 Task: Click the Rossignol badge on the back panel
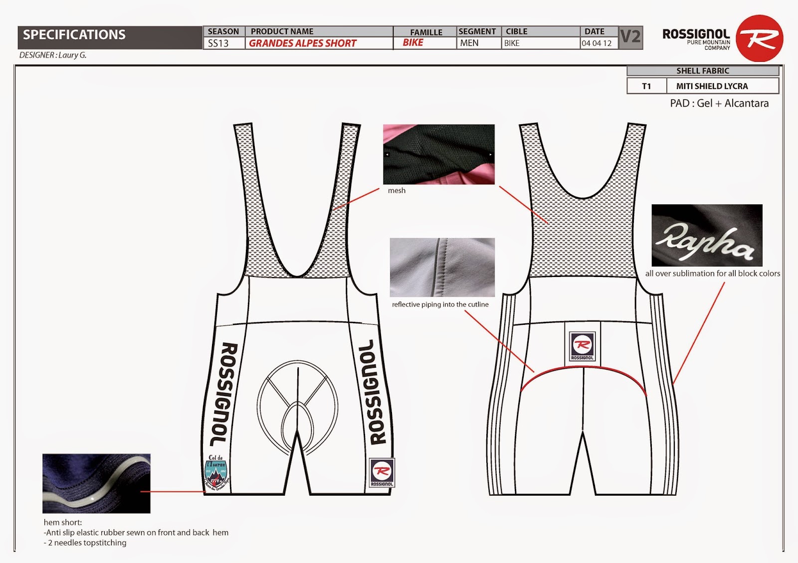coord(582,346)
